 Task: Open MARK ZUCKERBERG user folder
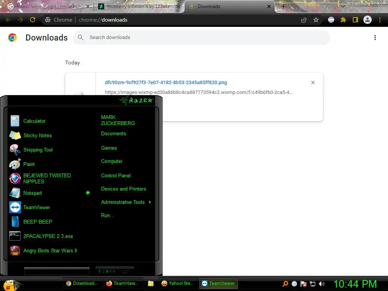[x=118, y=120]
